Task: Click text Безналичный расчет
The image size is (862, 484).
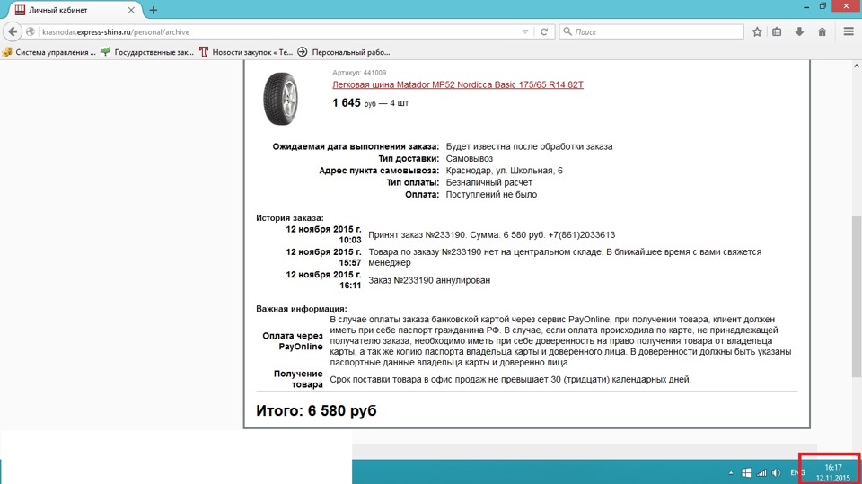Action: (488, 182)
